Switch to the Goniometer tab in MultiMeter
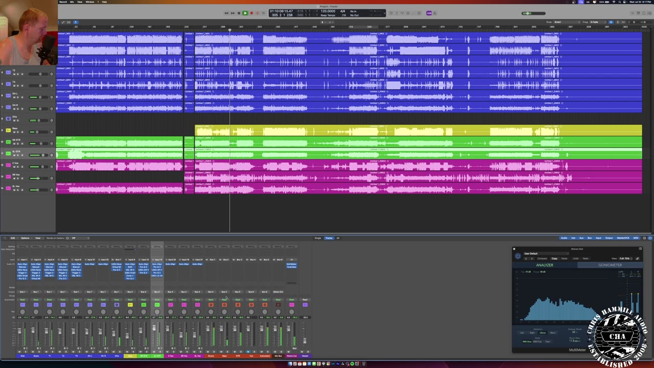This screenshot has height=368, width=654. click(x=610, y=265)
